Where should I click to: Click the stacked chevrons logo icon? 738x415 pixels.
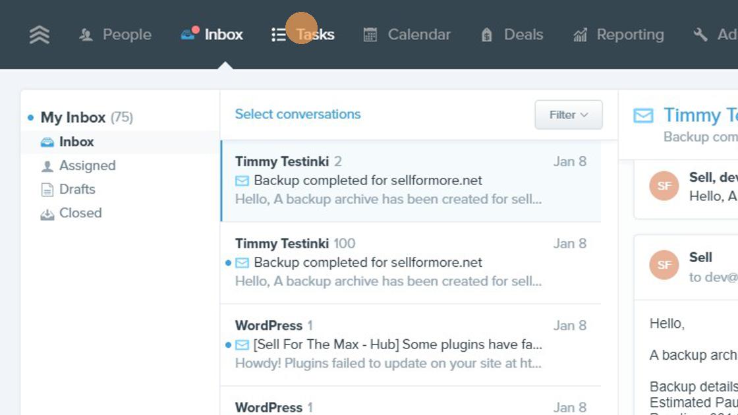[40, 34]
